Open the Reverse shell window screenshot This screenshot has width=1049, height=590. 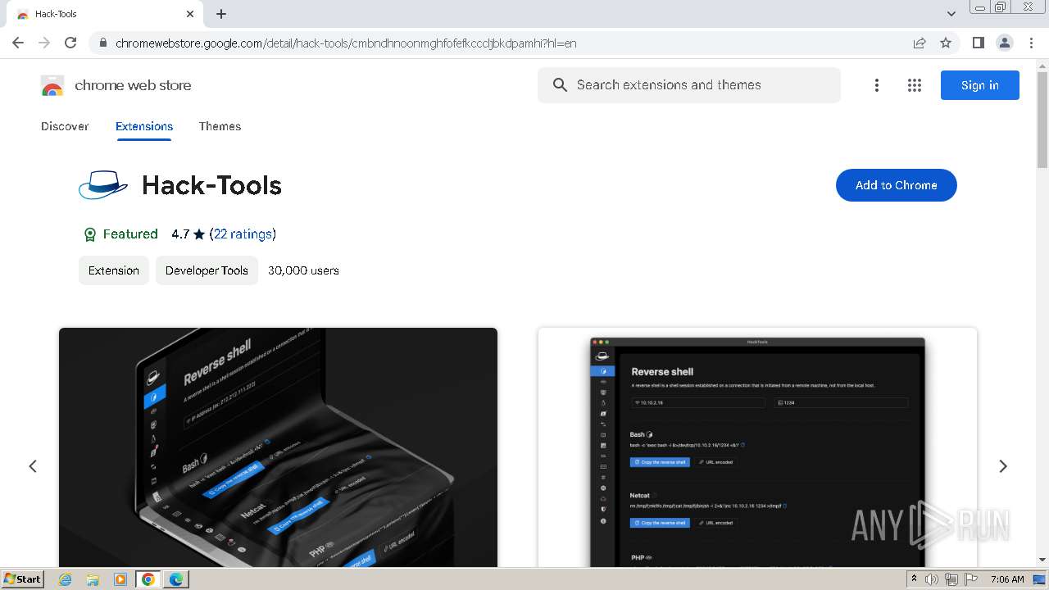point(757,447)
